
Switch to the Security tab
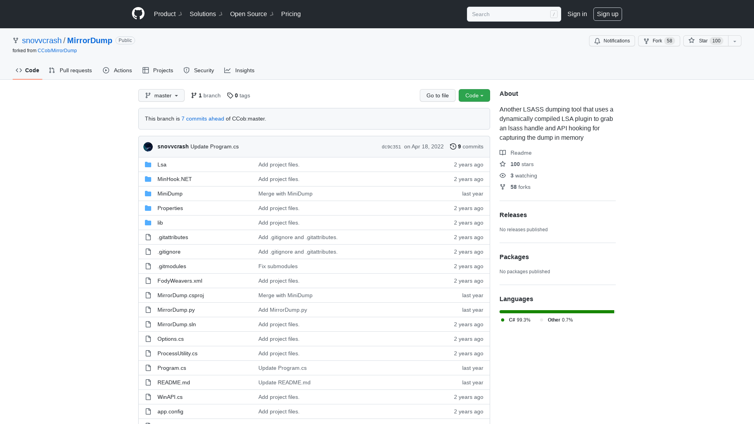pos(199,70)
